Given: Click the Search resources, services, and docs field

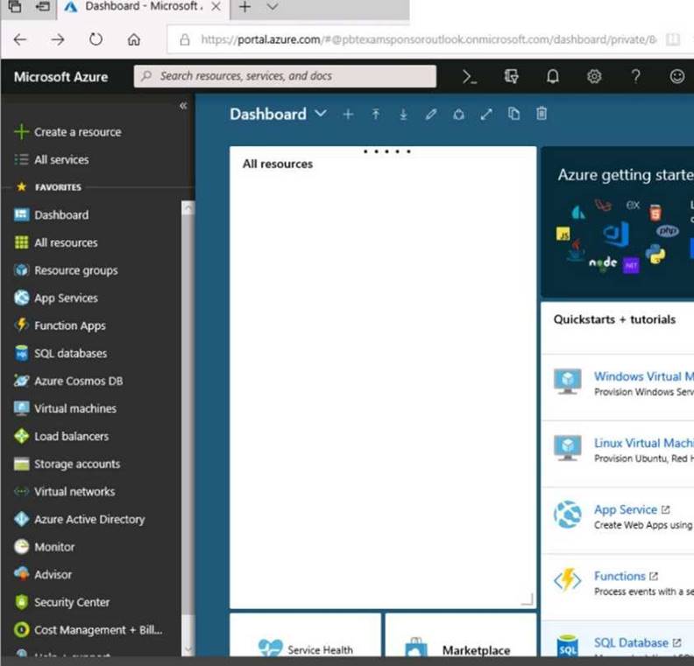Looking at the screenshot, I should click(x=285, y=76).
